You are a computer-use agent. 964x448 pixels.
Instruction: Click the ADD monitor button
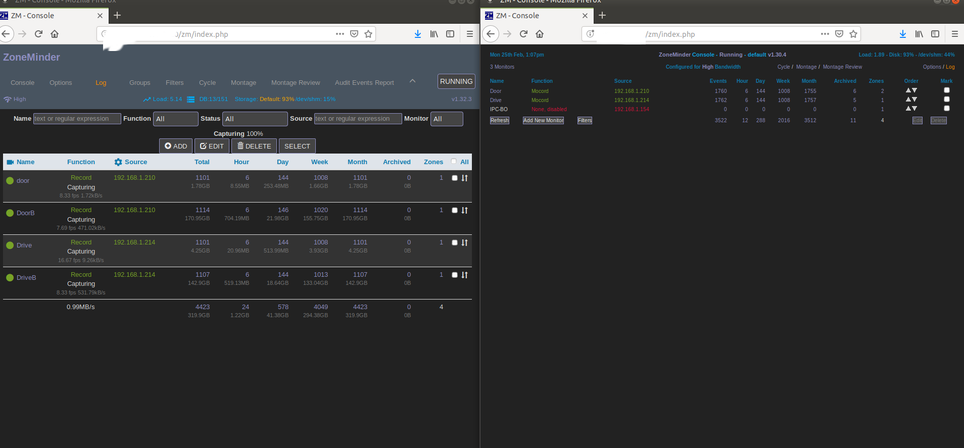coord(176,146)
